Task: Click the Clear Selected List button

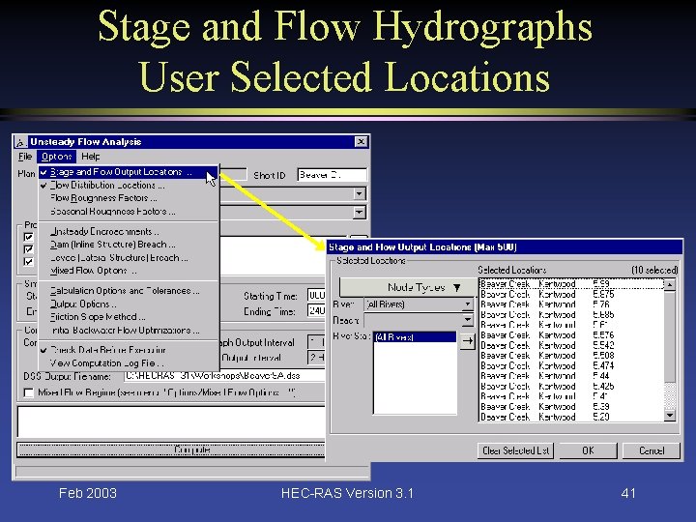Action: tap(516, 450)
